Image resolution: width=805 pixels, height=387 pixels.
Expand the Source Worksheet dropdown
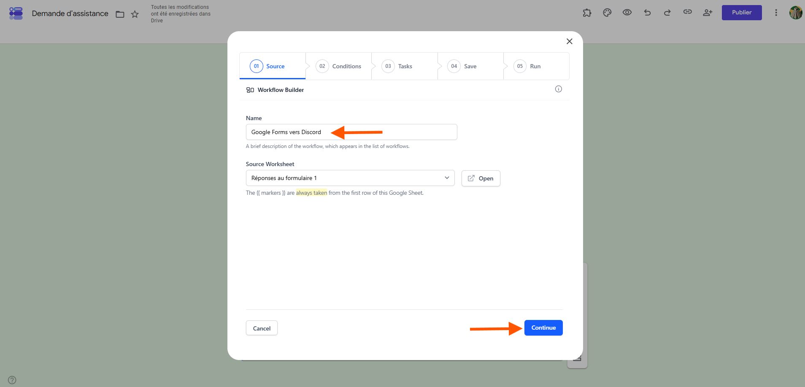(x=350, y=178)
